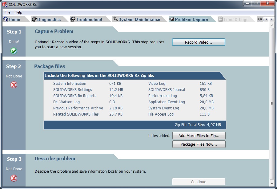Click the Files & Logs document icon
The image size is (277, 189).
click(220, 19)
